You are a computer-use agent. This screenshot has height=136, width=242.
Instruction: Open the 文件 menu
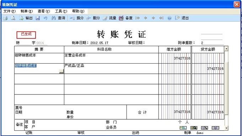[x=9, y=11]
